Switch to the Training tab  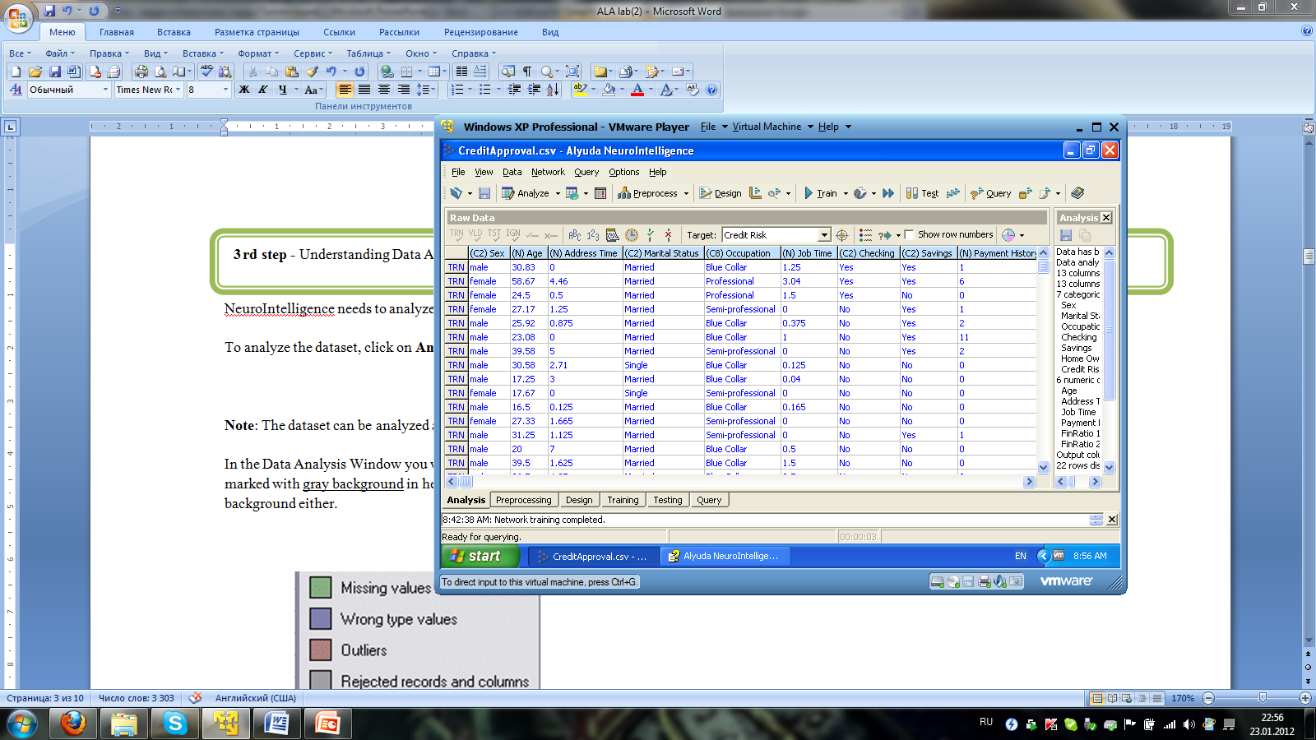pyautogui.click(x=623, y=500)
